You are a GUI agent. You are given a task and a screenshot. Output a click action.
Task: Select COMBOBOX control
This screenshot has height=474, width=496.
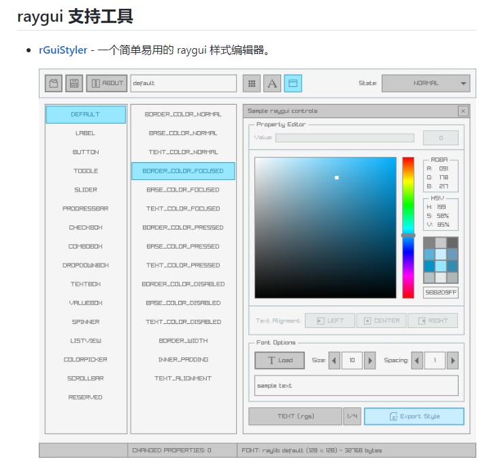tap(86, 247)
